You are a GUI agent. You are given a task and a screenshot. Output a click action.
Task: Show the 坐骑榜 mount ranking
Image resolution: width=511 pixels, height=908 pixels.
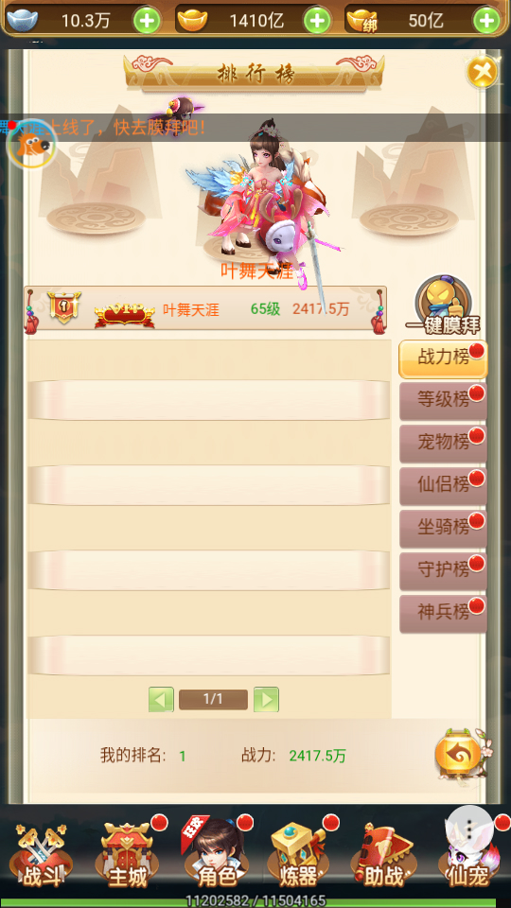[443, 529]
